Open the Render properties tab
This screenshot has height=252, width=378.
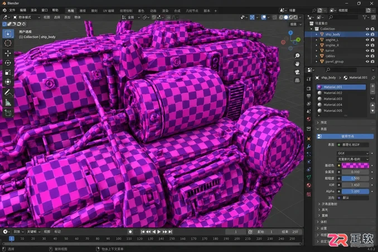(x=309, y=89)
